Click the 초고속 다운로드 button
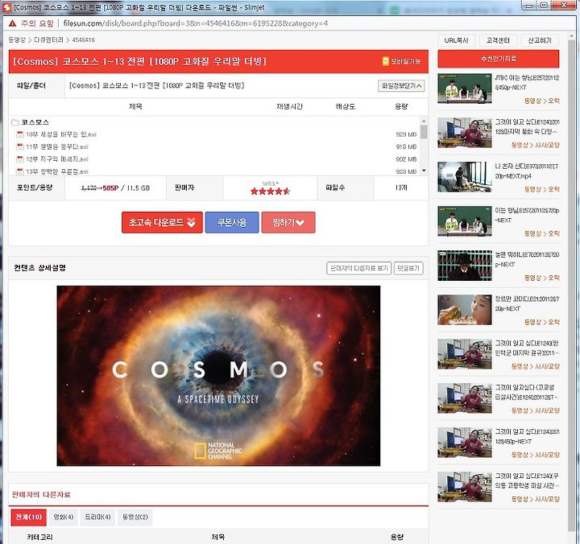580x544 pixels. click(x=162, y=222)
